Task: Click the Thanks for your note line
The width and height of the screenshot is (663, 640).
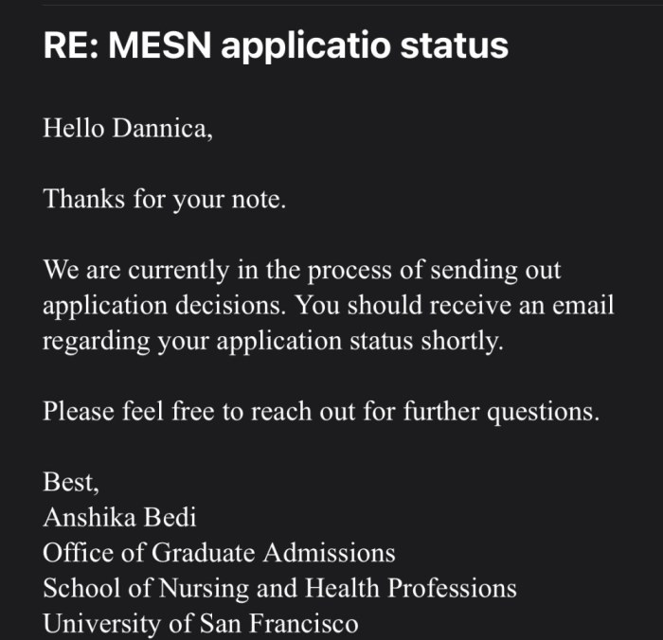Action: tap(163, 200)
